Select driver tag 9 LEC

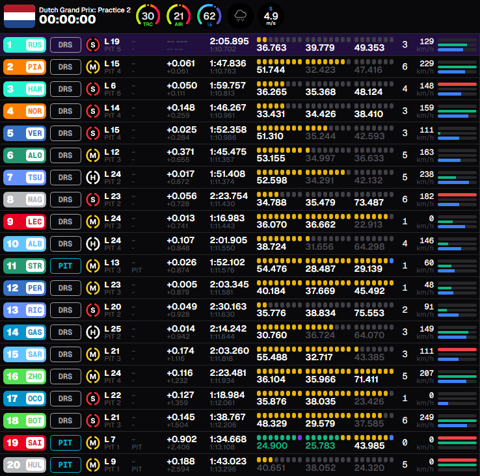(25, 222)
